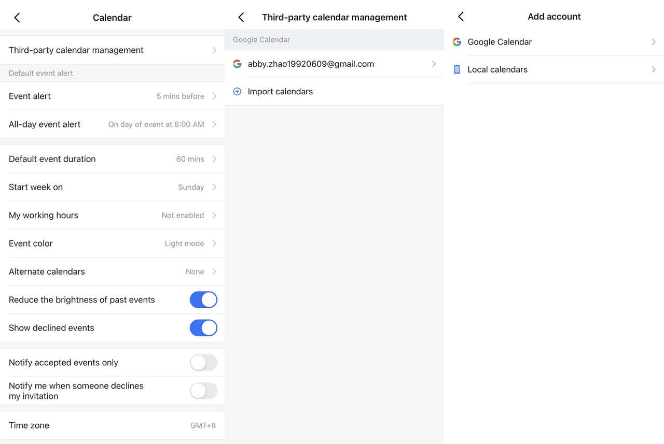664x444 pixels.
Task: Change the Event color Light mode value
Action: coord(185,244)
